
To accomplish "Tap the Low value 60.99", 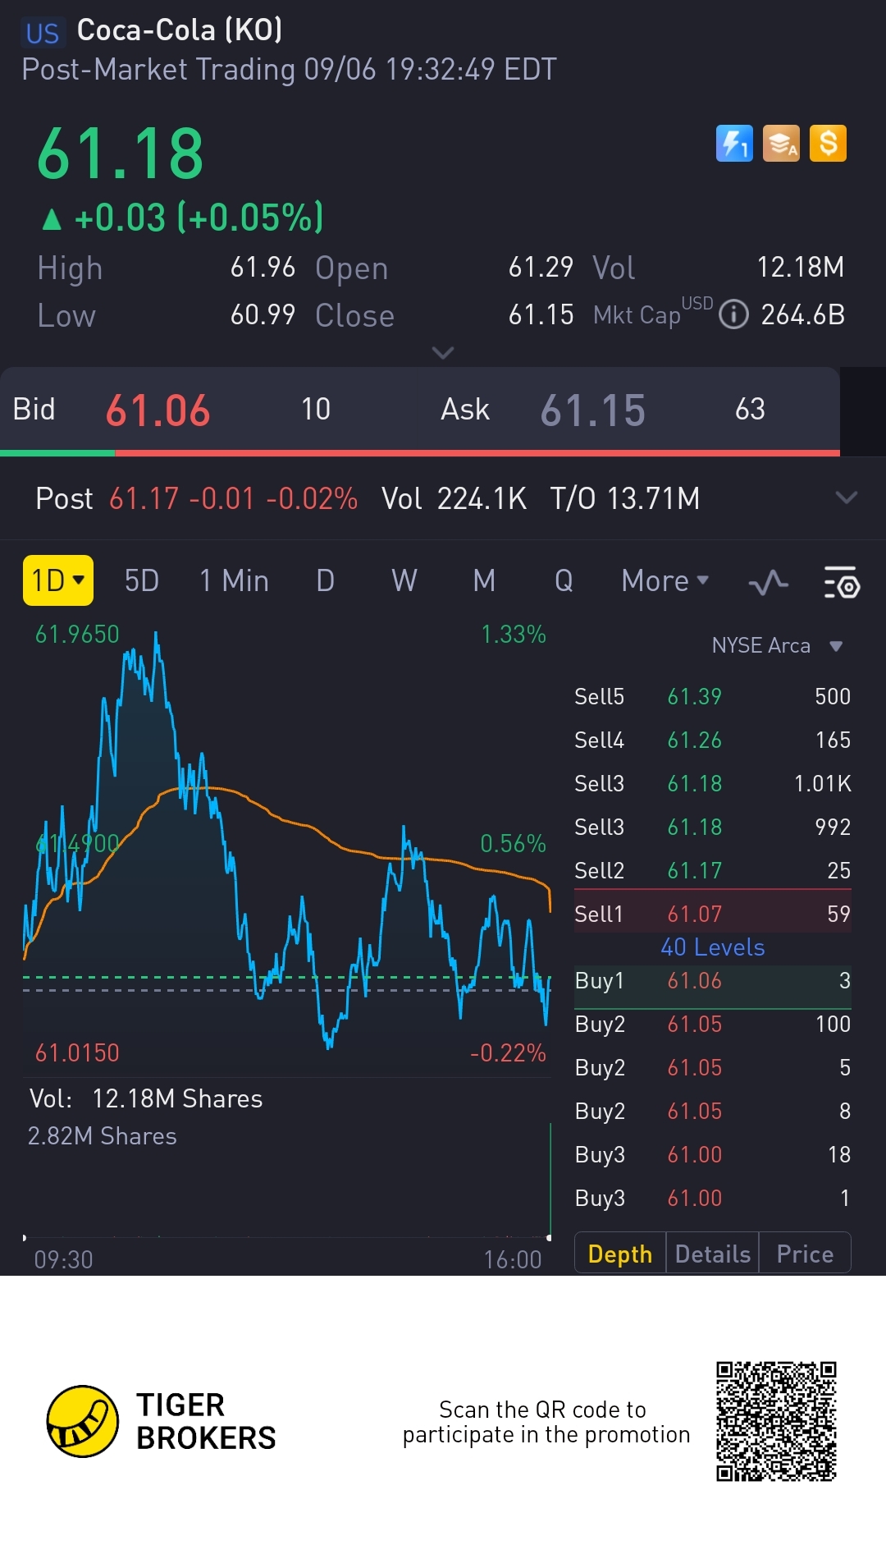I will pos(263,314).
